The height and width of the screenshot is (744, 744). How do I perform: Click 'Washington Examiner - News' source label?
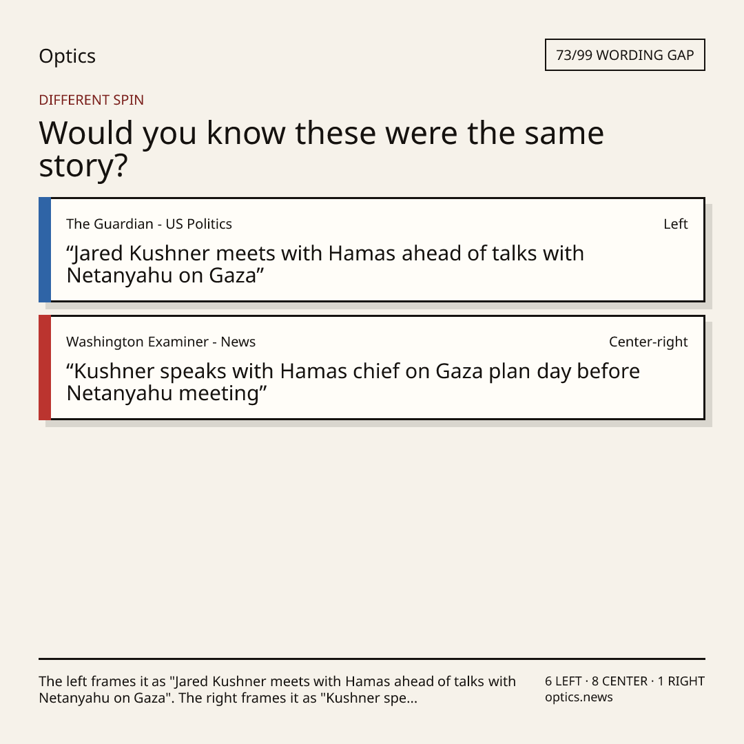point(161,342)
